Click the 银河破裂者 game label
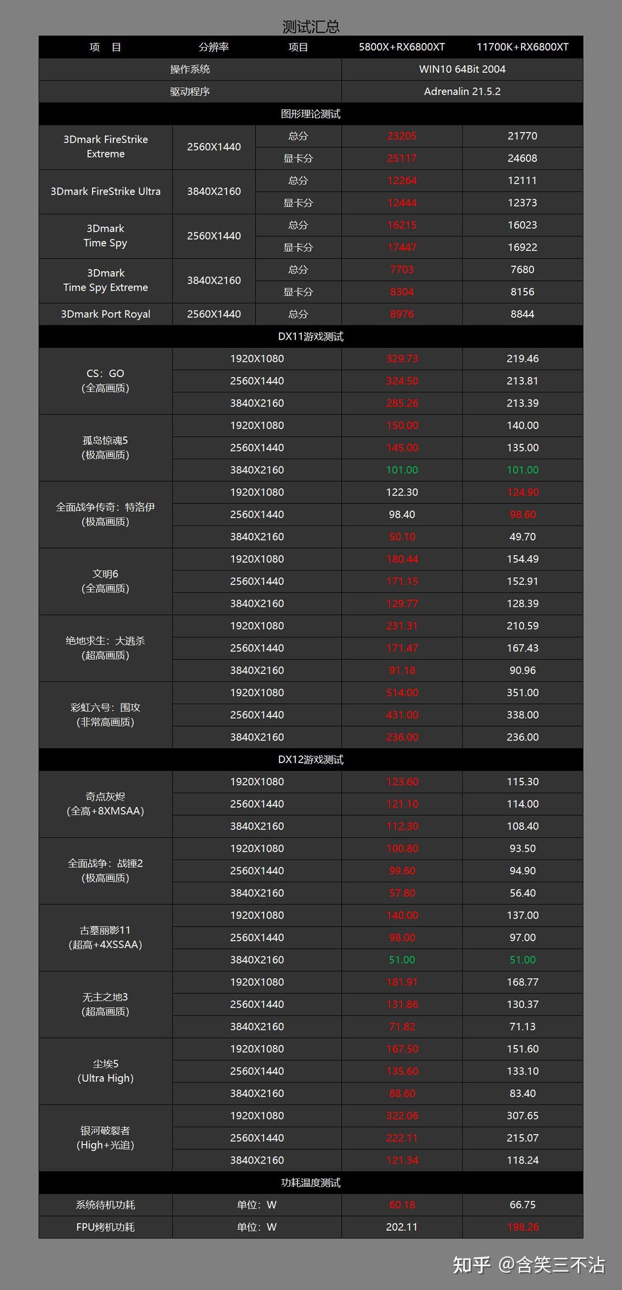 tap(105, 1137)
